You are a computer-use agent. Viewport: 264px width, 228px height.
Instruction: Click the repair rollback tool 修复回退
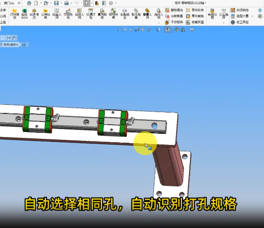click(195, 22)
